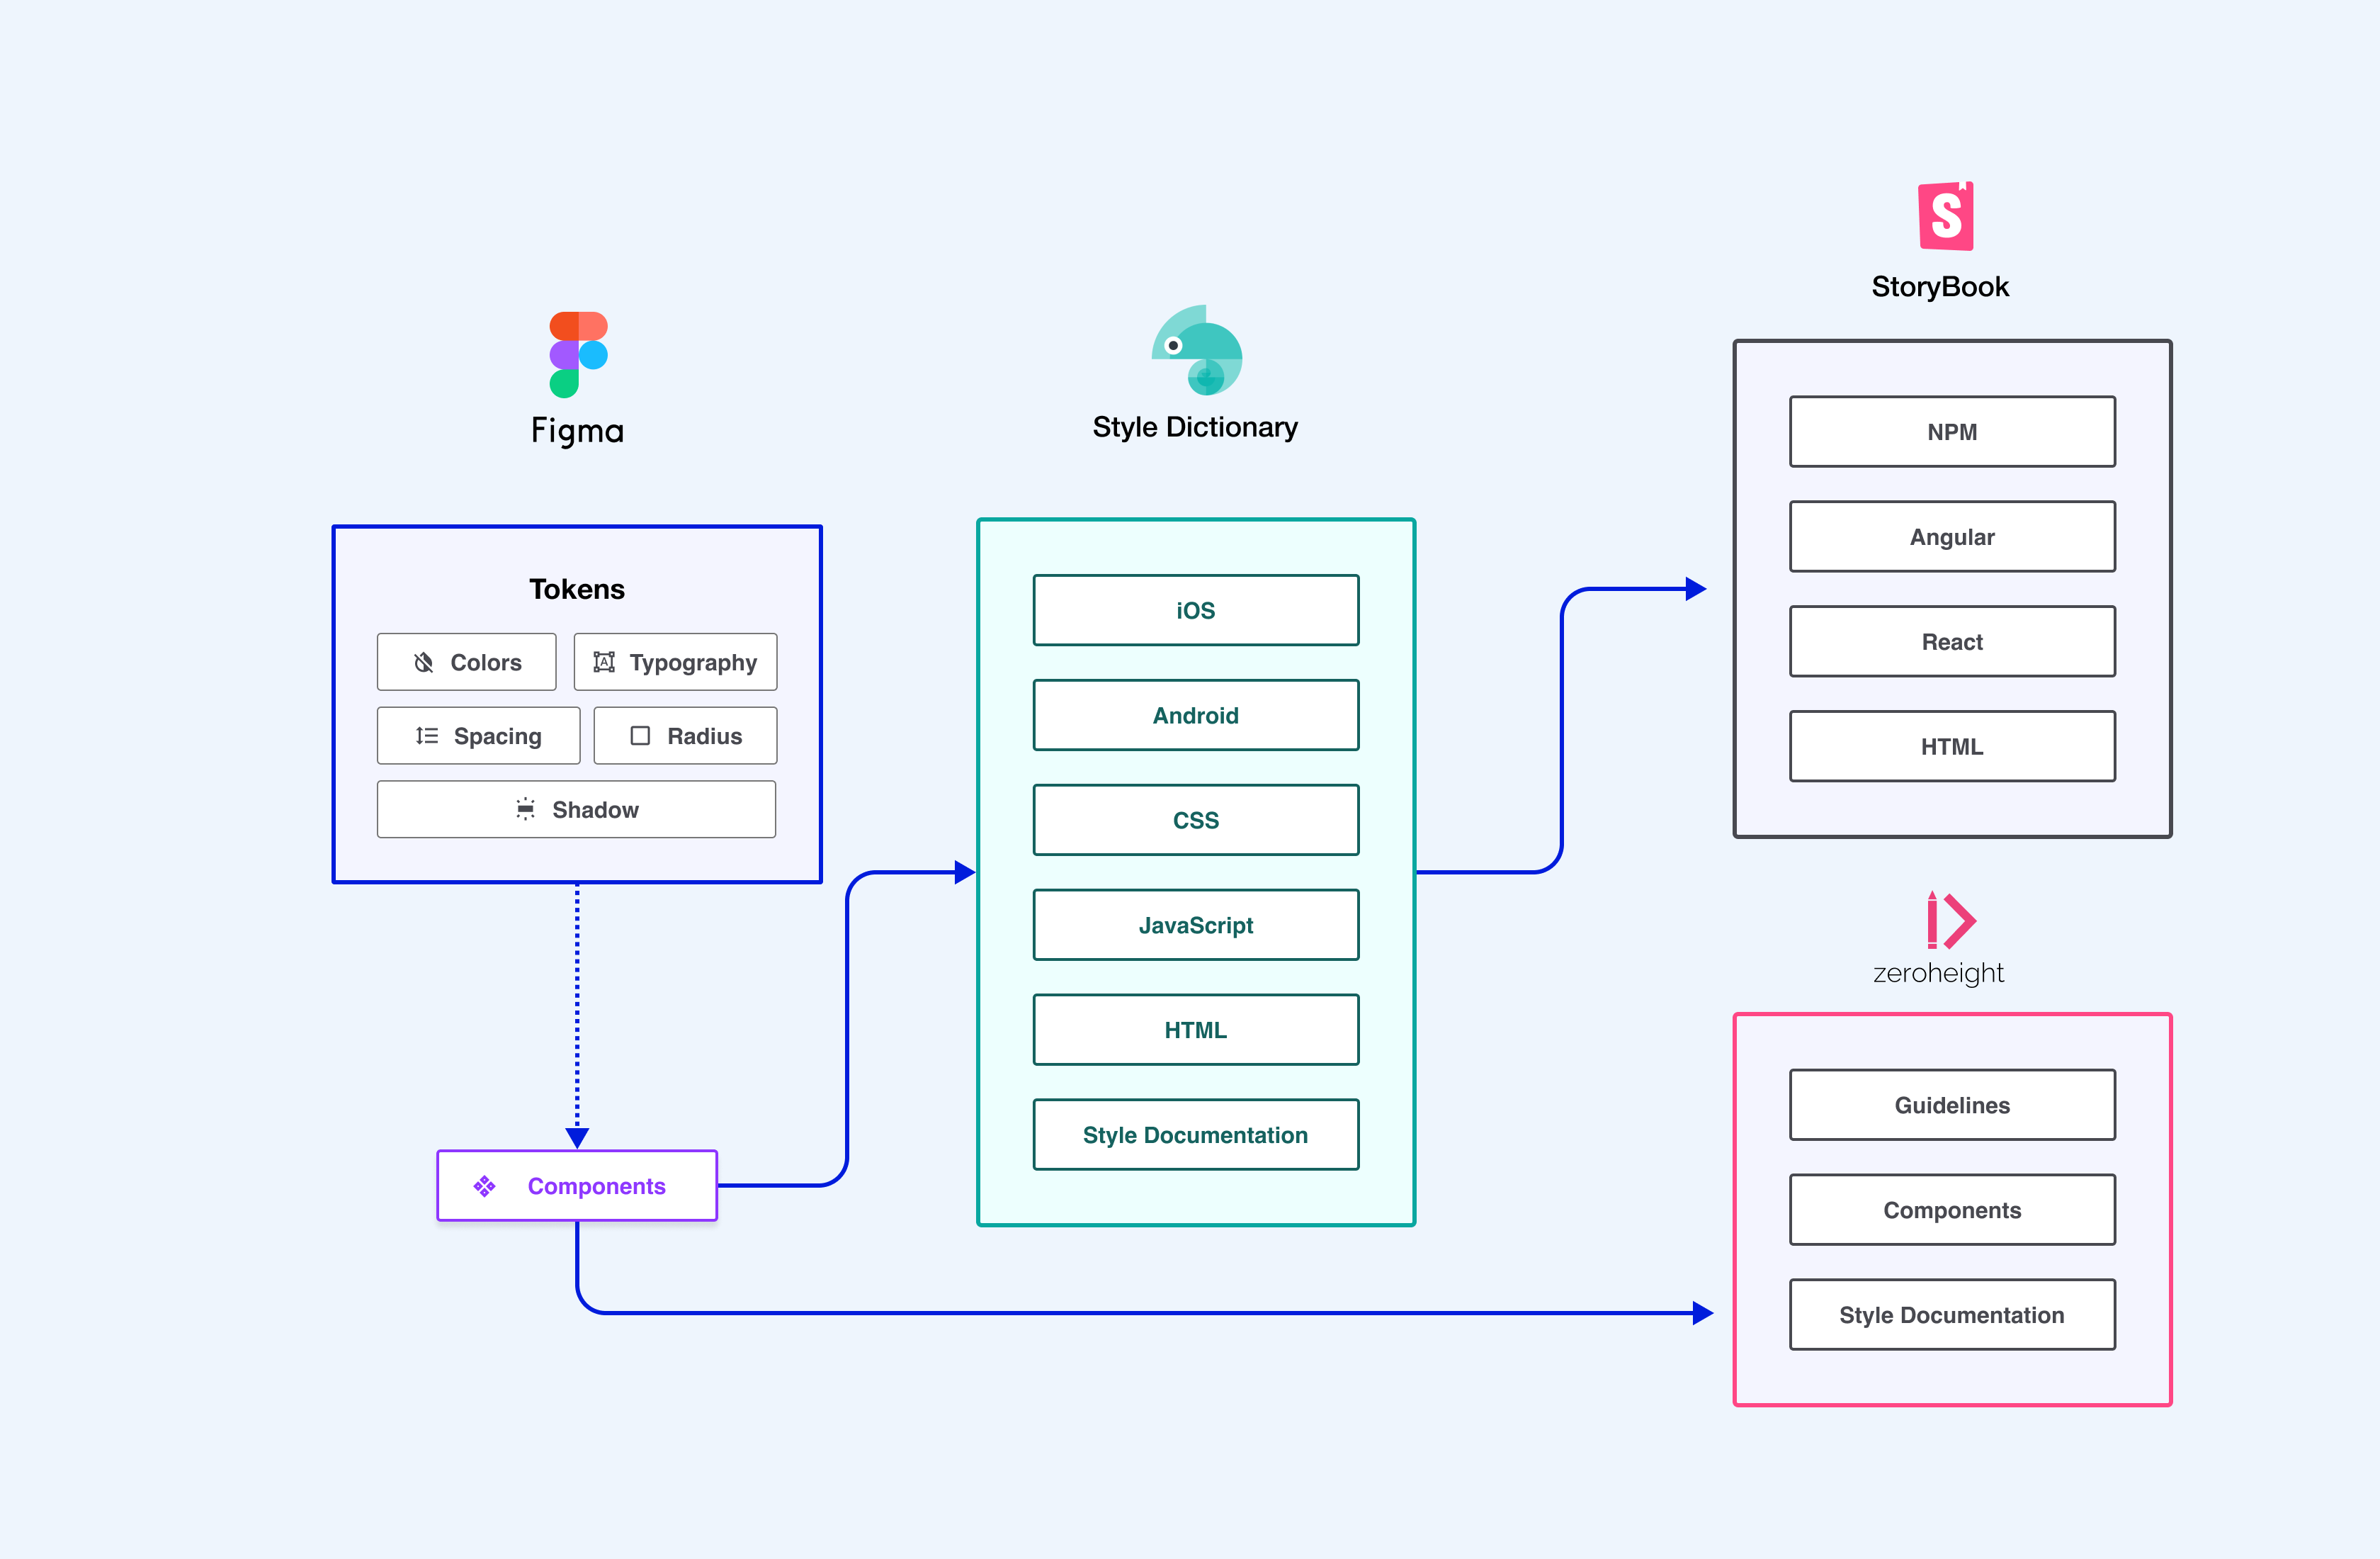Viewport: 2380px width, 1559px height.
Task: Select the Spacing token box
Action: tap(479, 736)
